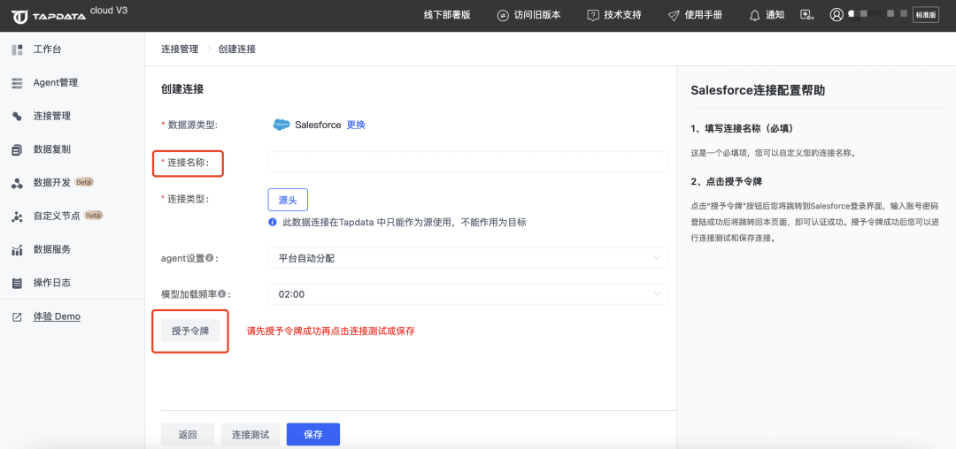This screenshot has height=449, width=956.
Task: Click the Salesforce cloud logo
Action: (x=281, y=125)
